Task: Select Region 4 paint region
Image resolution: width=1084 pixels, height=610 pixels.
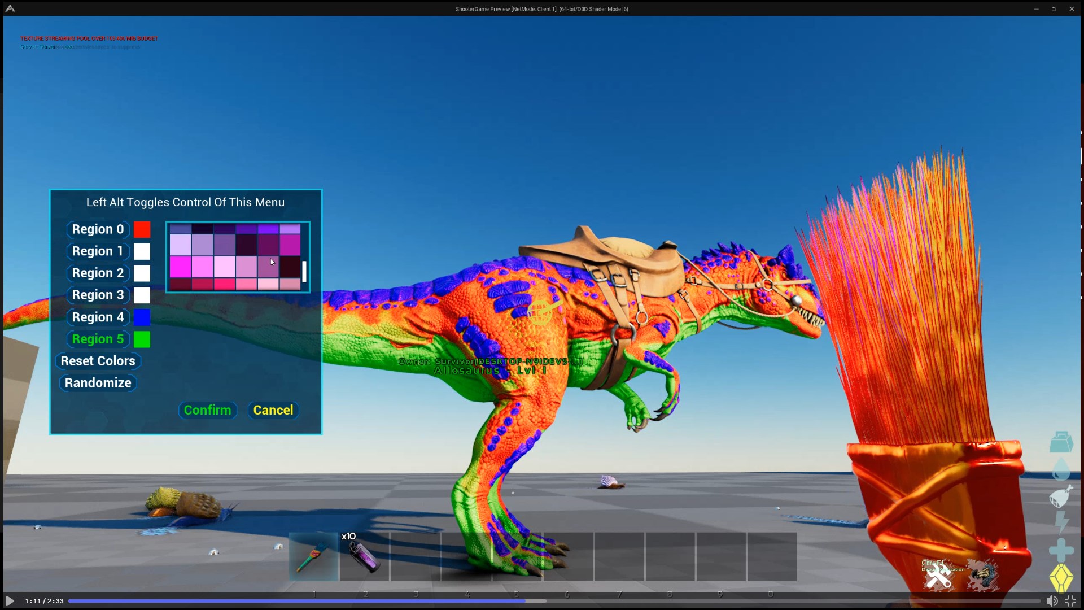Action: click(x=98, y=317)
